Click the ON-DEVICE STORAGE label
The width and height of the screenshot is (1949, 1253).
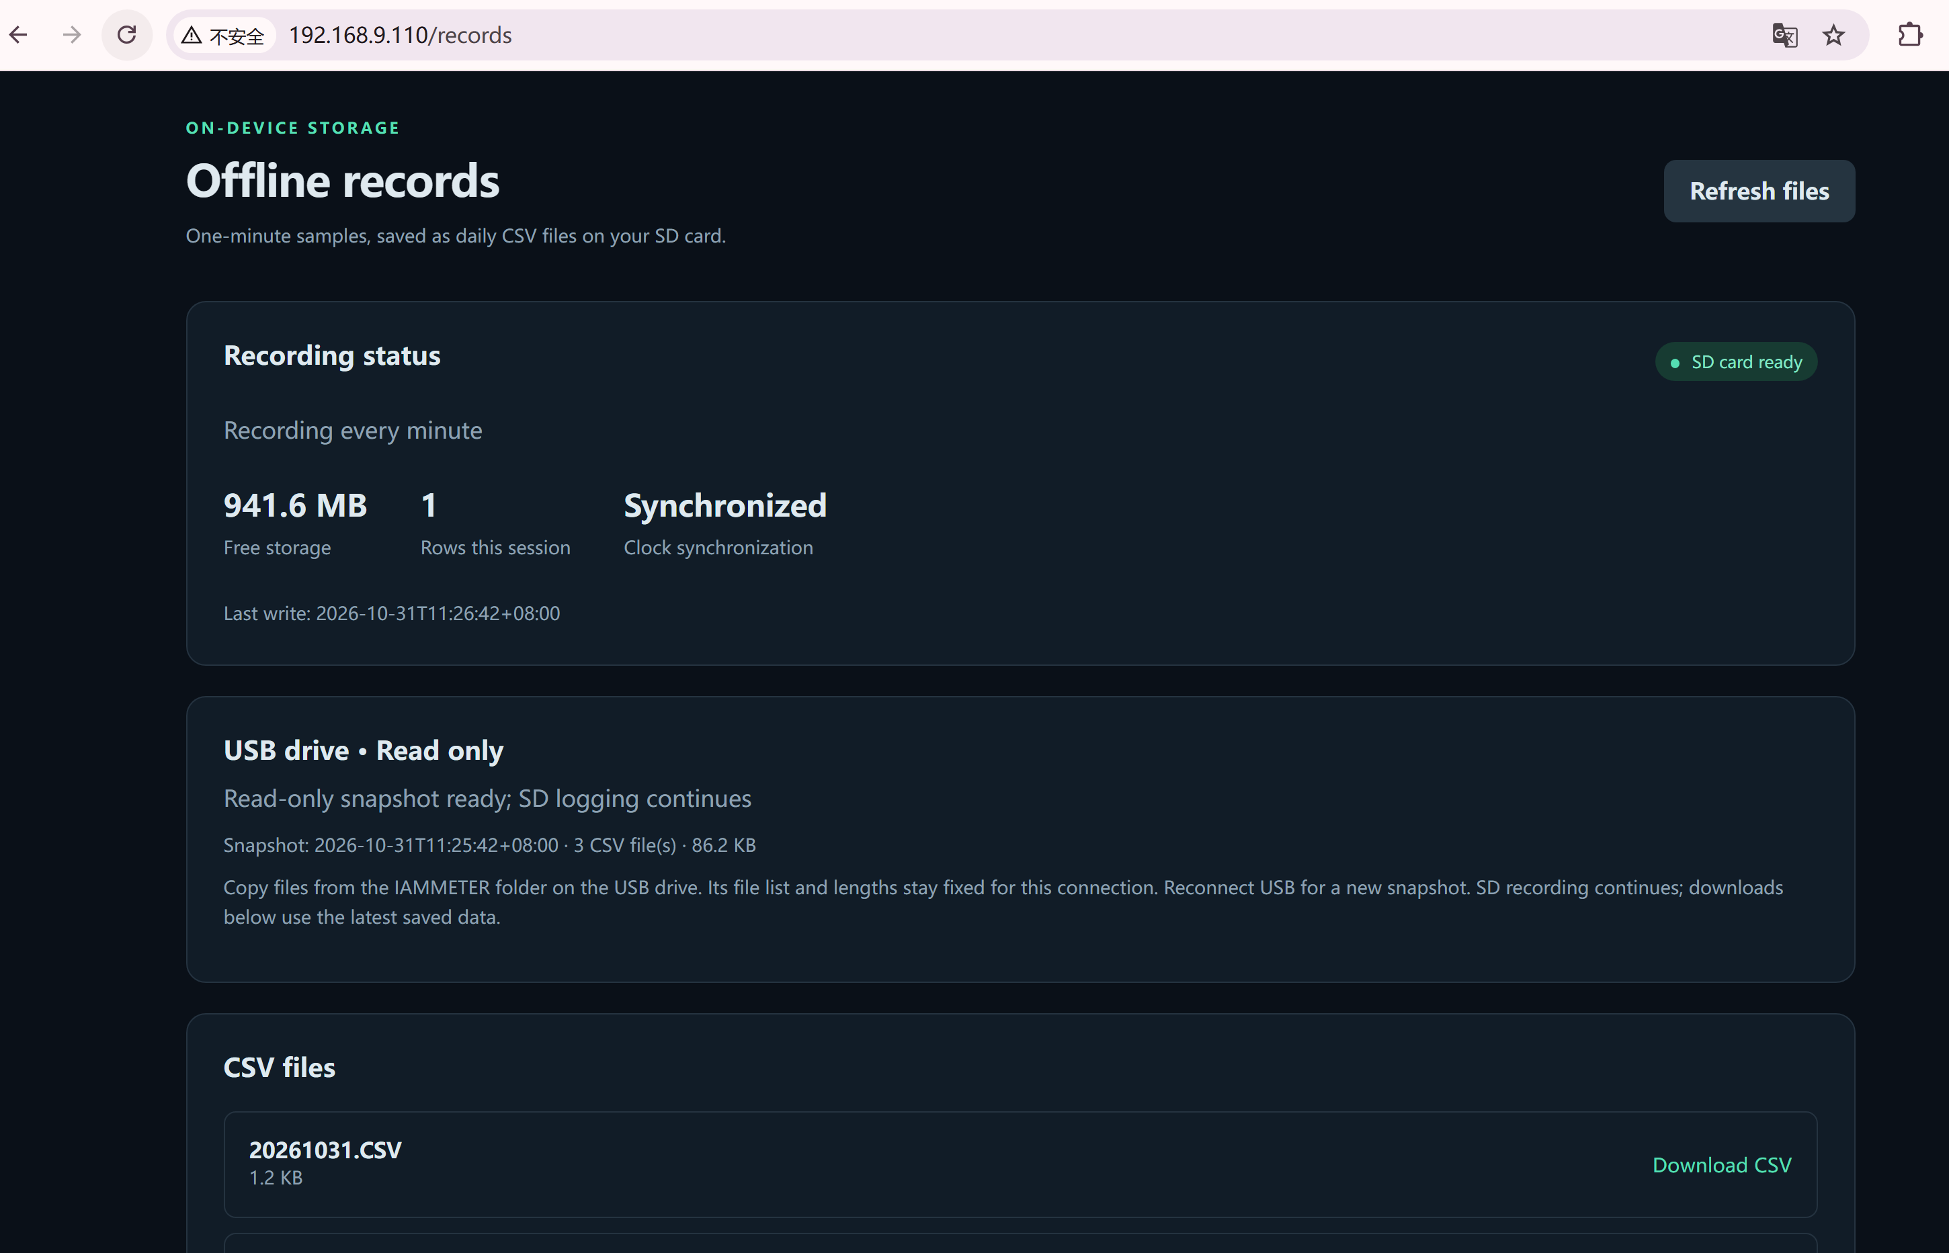click(293, 128)
